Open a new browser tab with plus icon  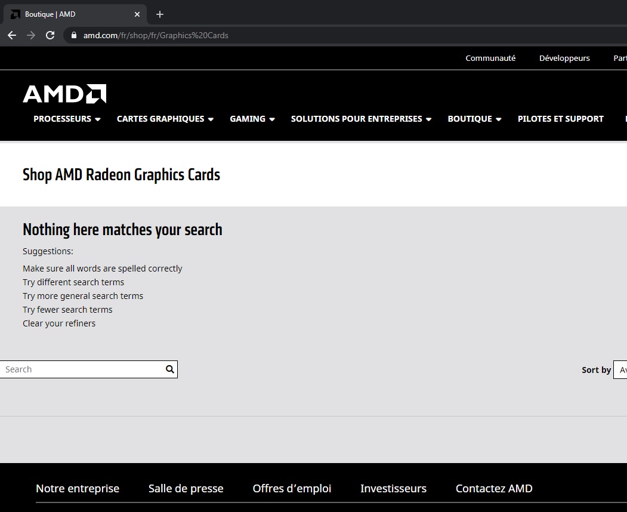point(160,14)
